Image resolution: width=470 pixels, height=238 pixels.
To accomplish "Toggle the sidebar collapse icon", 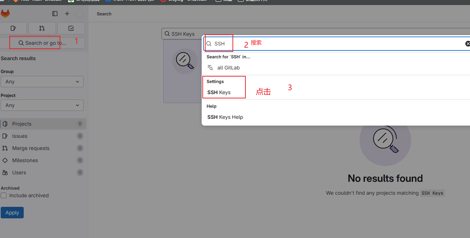I will pyautogui.click(x=55, y=14).
